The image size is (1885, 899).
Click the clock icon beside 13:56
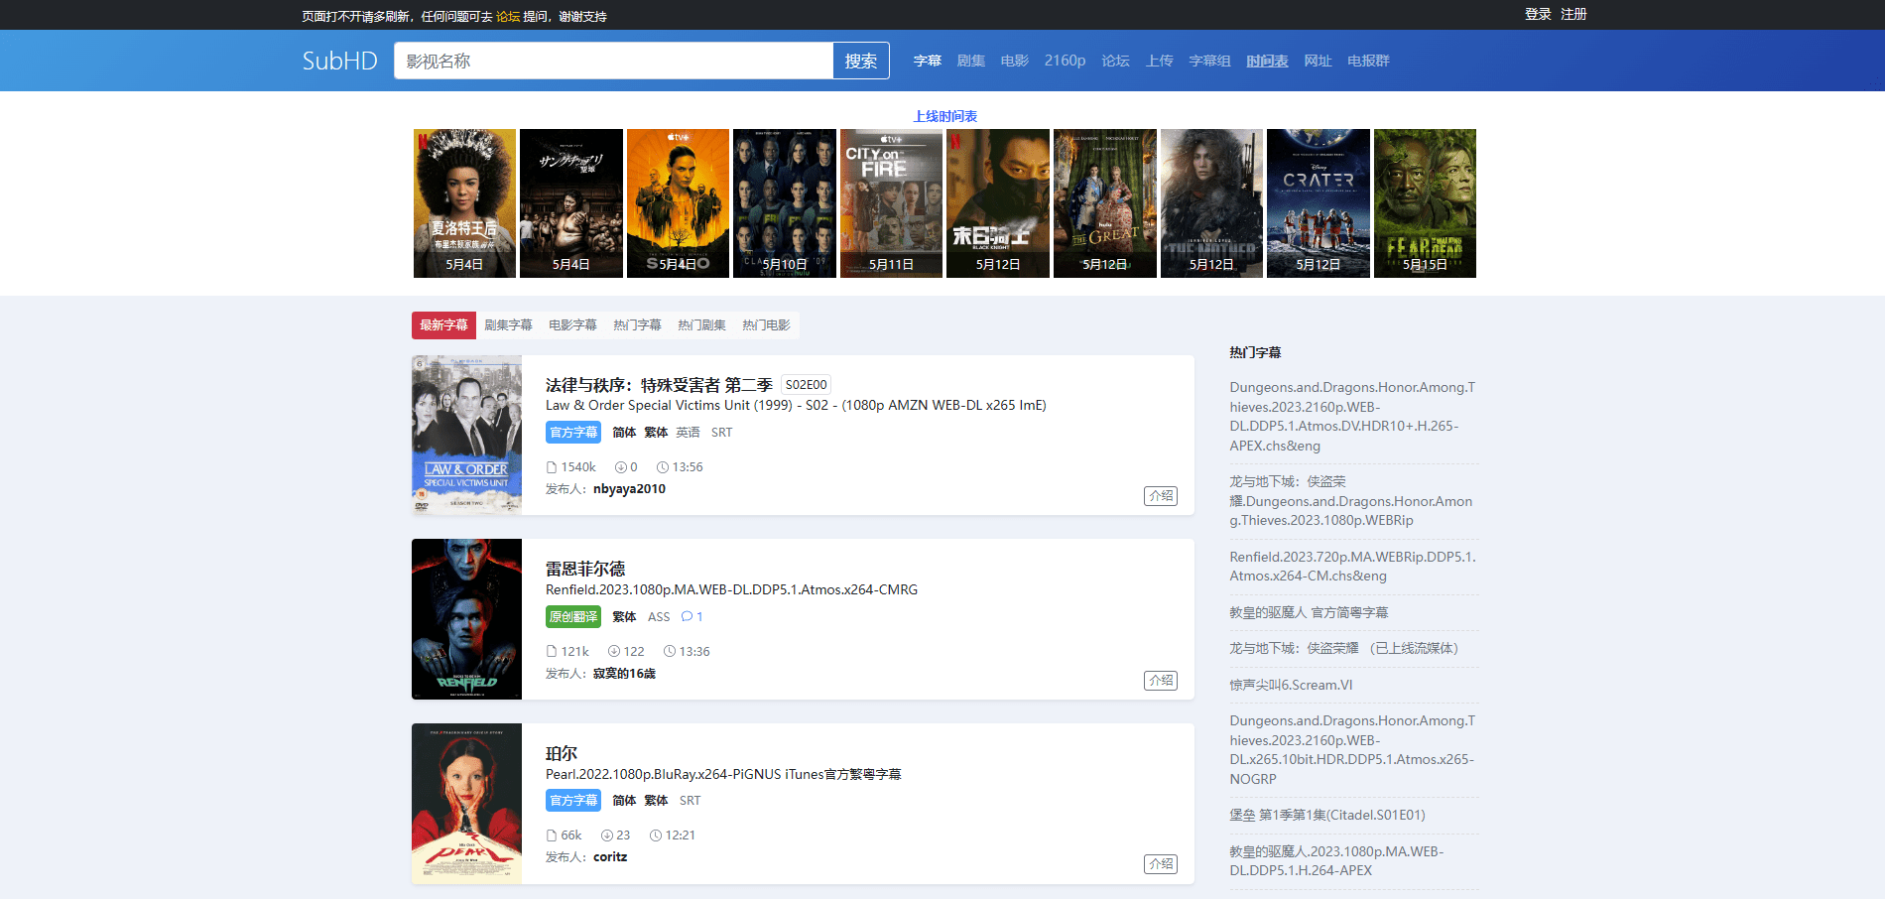pyautogui.click(x=662, y=467)
